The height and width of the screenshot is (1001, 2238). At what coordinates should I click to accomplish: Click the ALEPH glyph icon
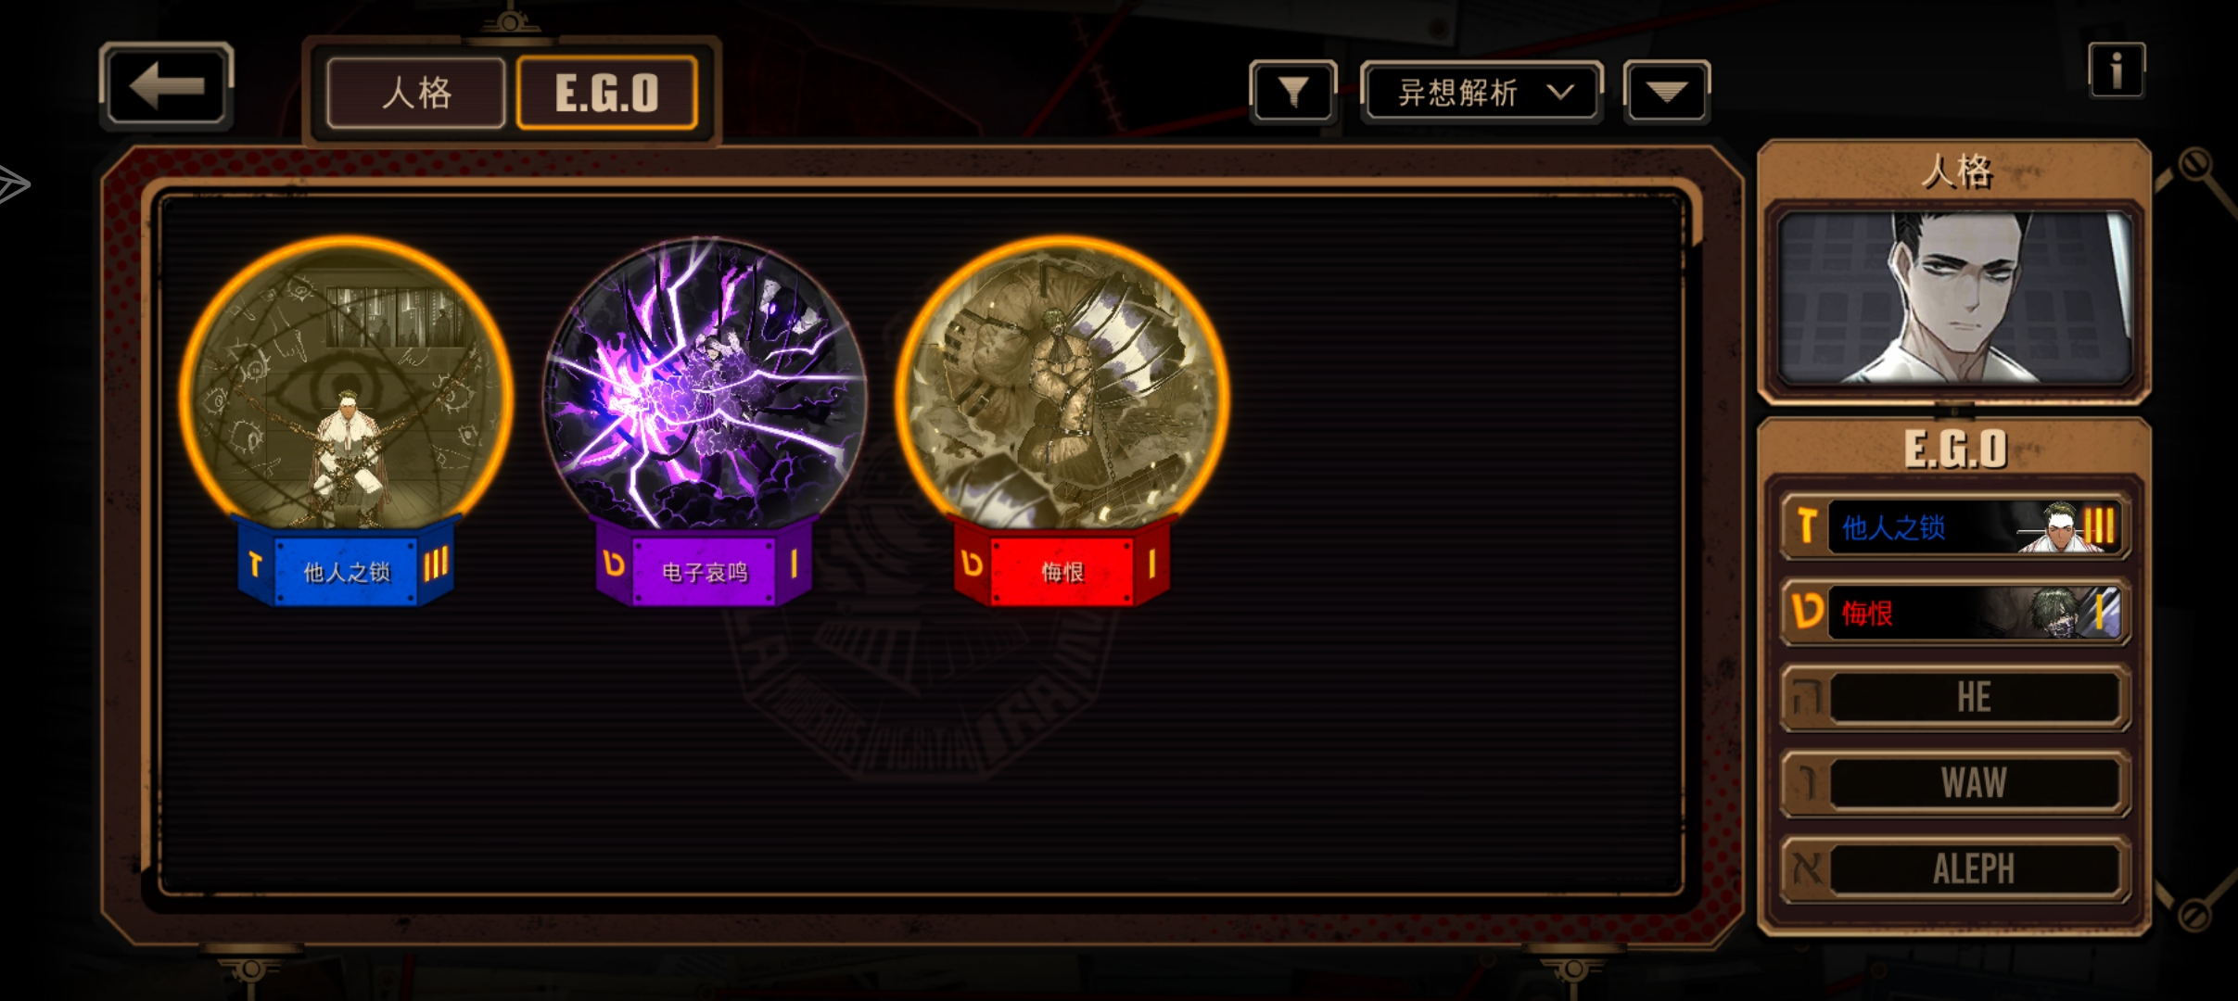pos(1807,868)
